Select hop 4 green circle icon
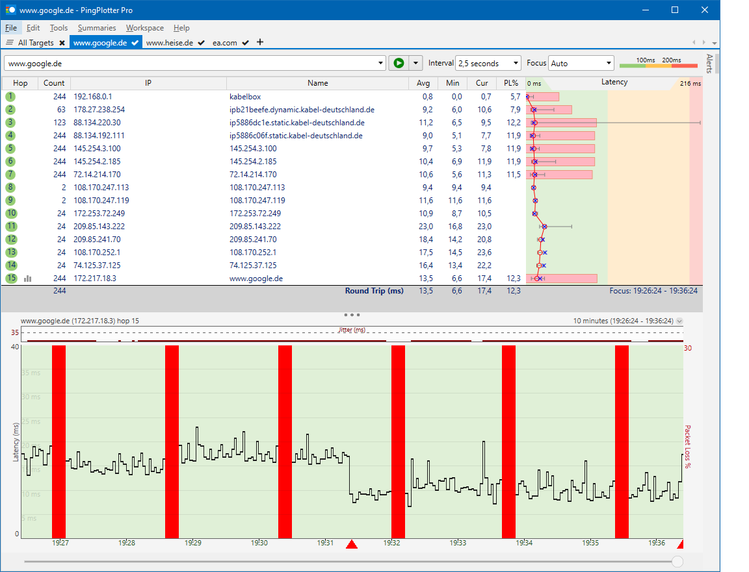This screenshot has height=572, width=749. 10,136
